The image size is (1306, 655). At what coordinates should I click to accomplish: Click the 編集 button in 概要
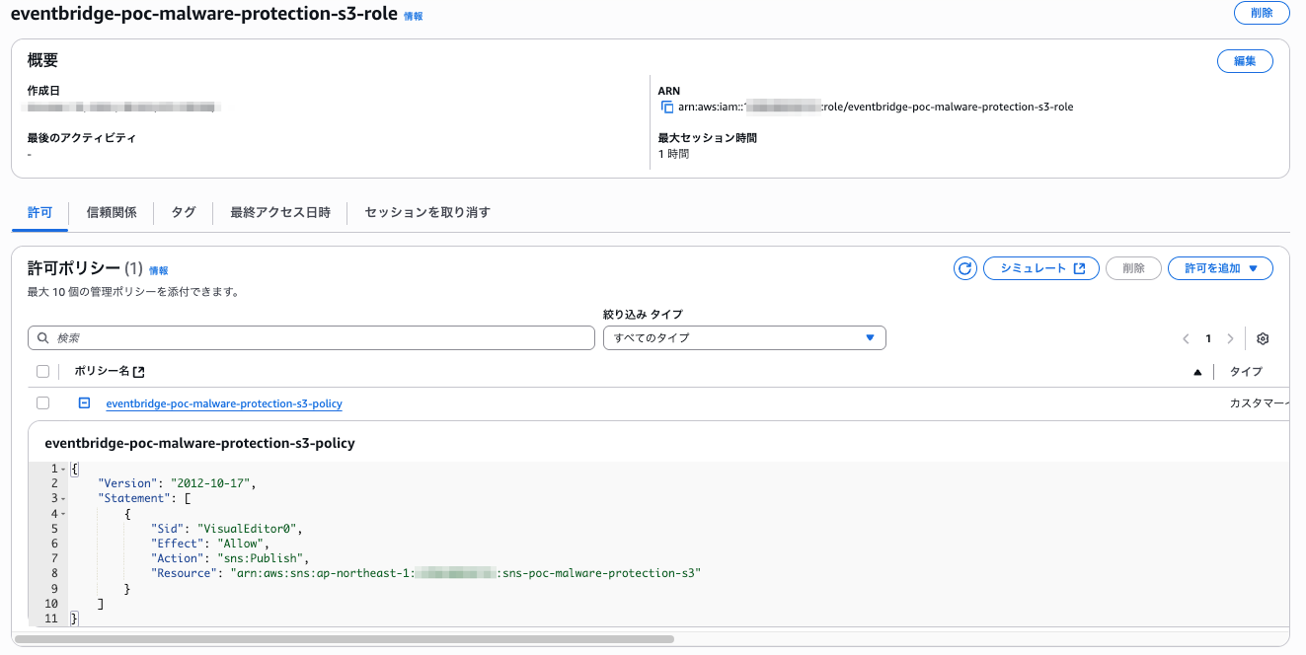[1245, 61]
